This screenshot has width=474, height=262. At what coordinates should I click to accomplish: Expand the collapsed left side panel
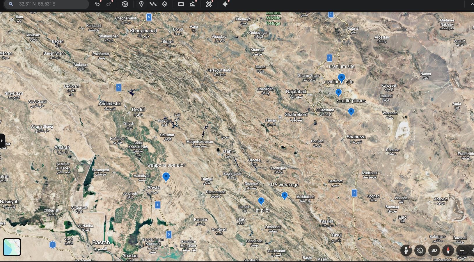click(2, 141)
